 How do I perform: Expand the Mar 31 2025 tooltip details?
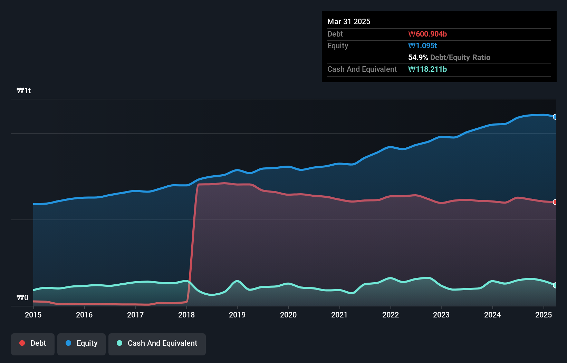[x=349, y=21]
